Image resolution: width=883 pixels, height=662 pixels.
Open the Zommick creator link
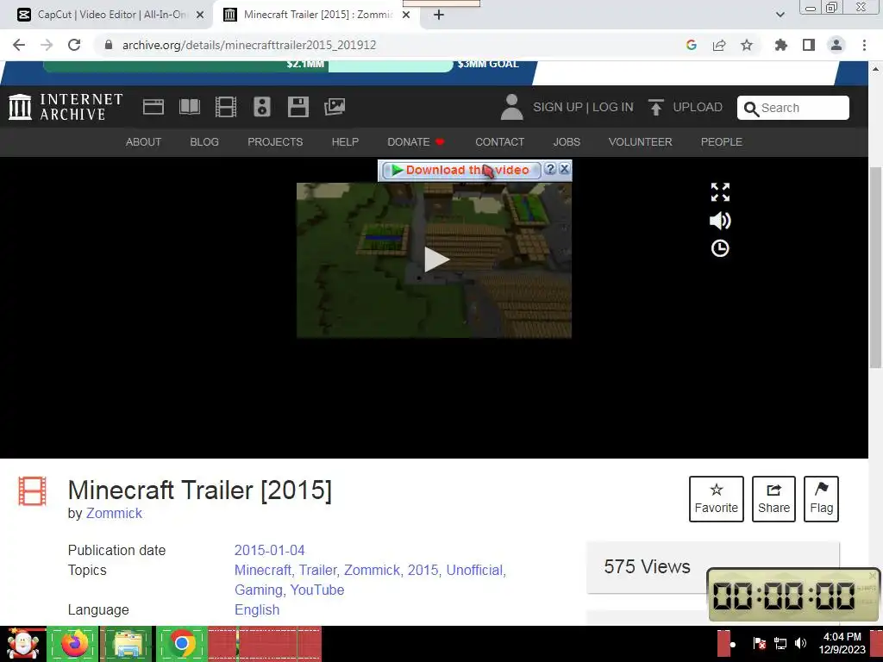pyautogui.click(x=114, y=514)
